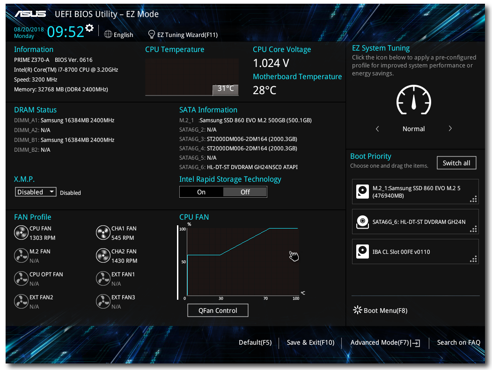Turn On Intel Rapid Storage Technology
This screenshot has height=370, width=492.
click(201, 192)
